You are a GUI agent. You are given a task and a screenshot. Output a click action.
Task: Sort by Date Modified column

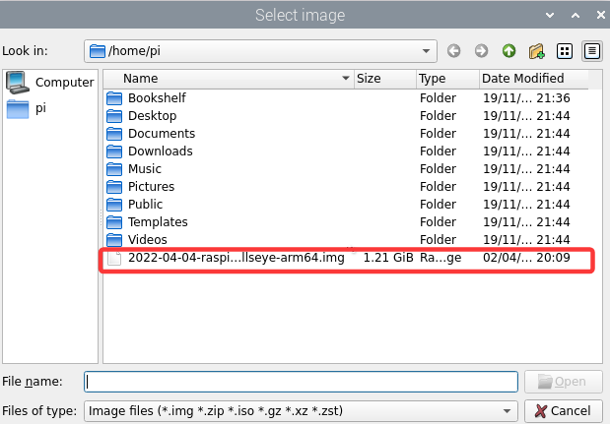[x=522, y=79]
